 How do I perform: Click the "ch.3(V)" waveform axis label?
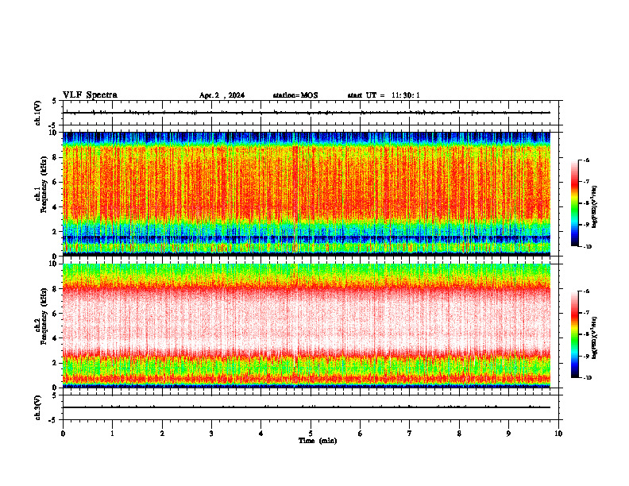[x=37, y=408]
